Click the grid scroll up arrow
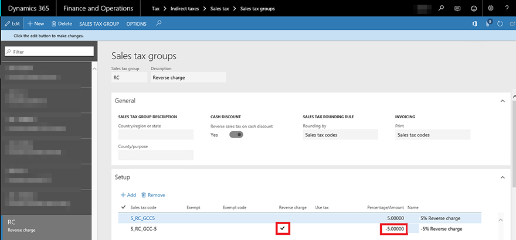 pyautogui.click(x=501, y=220)
